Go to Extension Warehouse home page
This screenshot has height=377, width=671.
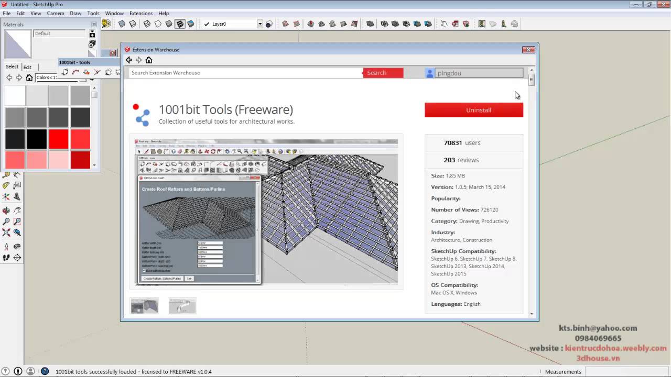click(149, 60)
